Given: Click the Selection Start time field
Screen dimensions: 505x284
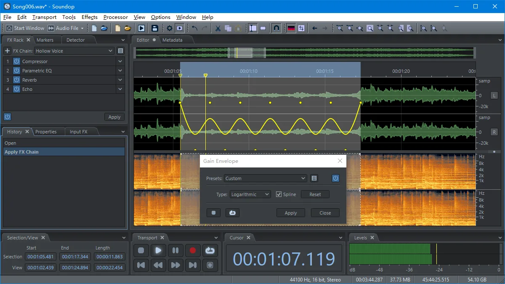Looking at the screenshot, I should click(40, 257).
